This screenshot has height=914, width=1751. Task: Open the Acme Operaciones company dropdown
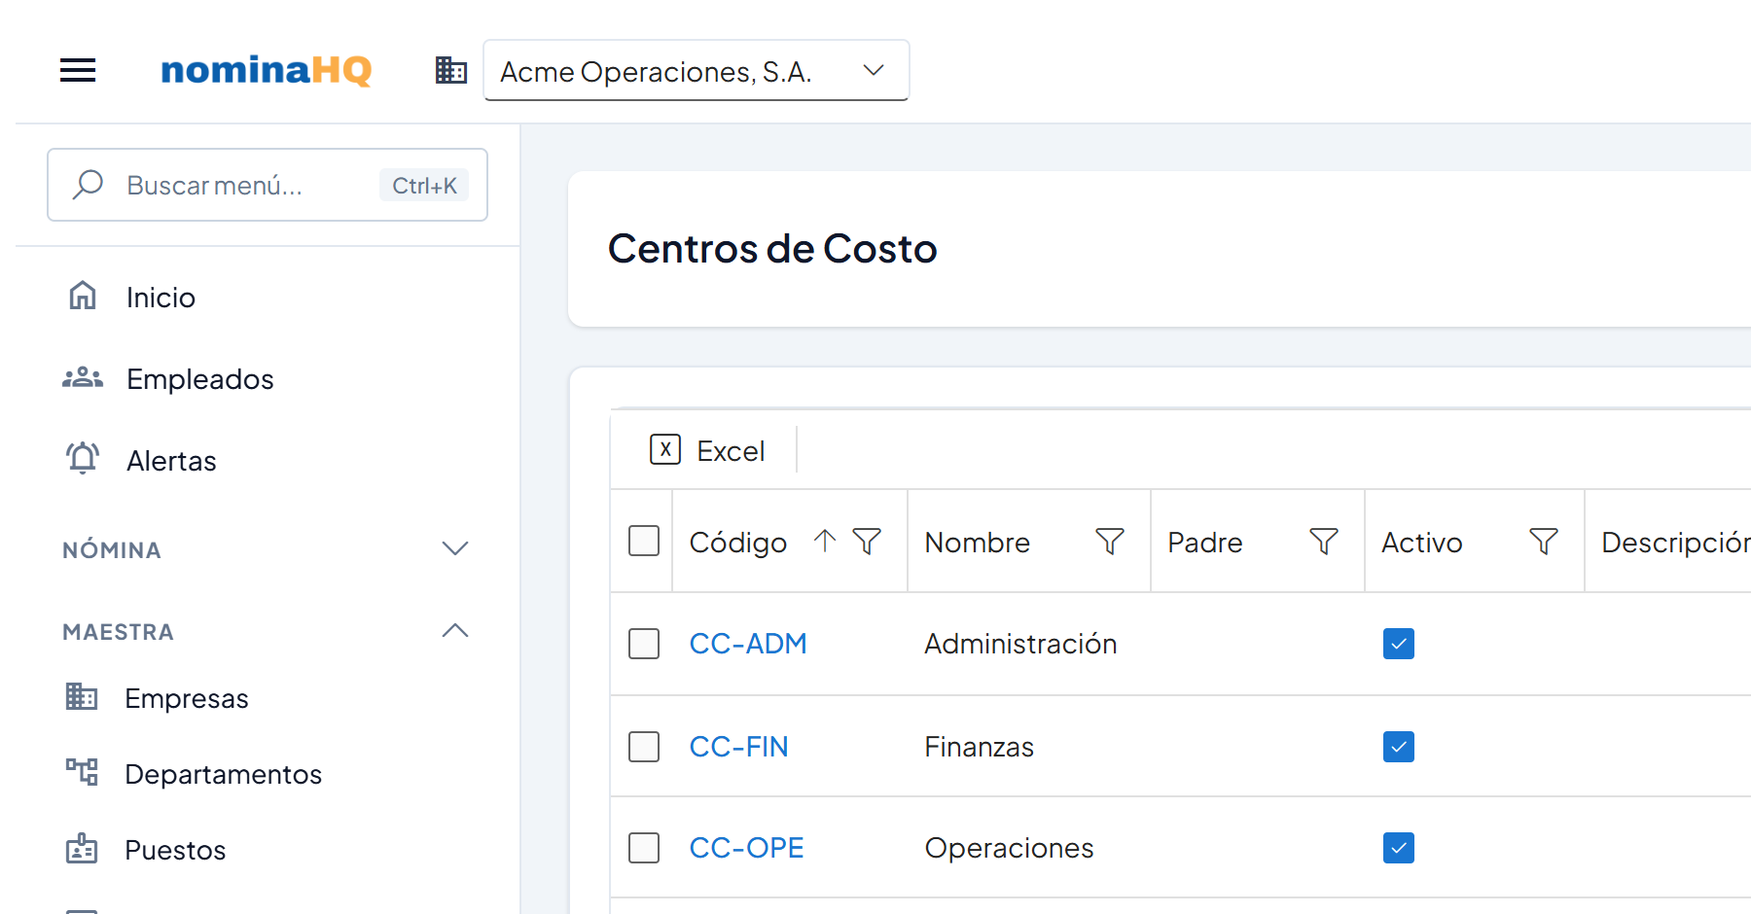(697, 70)
